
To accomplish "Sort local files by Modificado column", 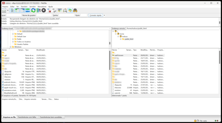I will point(41,50).
